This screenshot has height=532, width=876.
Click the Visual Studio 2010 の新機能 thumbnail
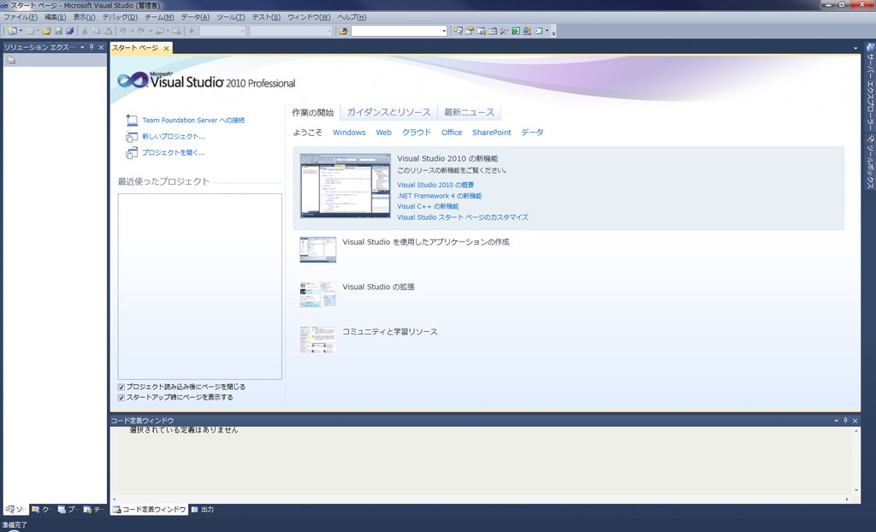346,186
